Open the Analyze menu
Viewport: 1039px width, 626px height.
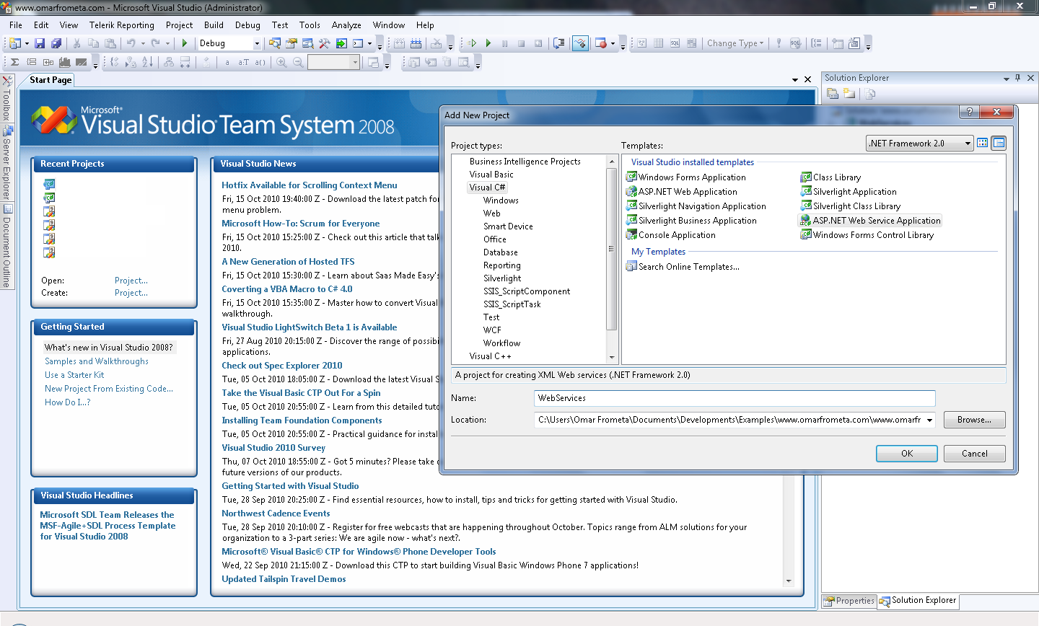(x=346, y=25)
